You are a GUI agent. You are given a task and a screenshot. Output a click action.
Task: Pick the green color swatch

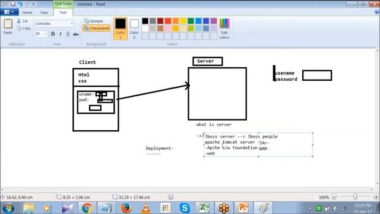pos(191,21)
